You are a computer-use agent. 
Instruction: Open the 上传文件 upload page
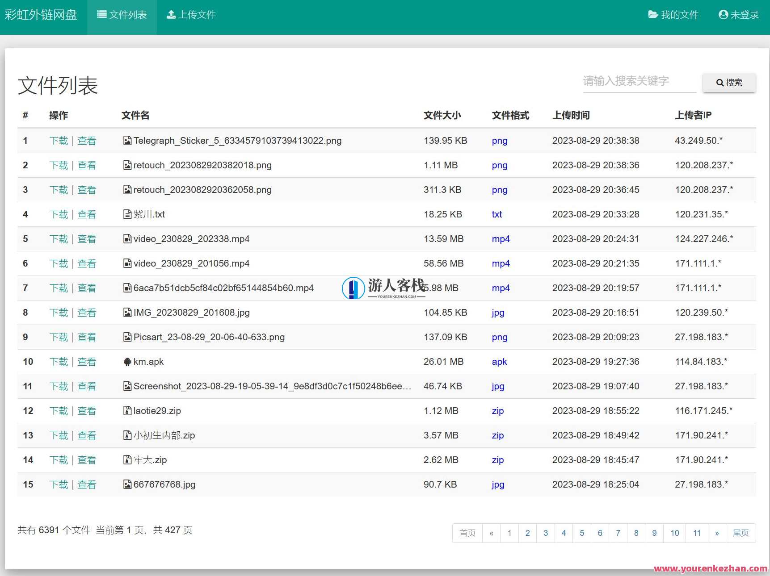(191, 15)
